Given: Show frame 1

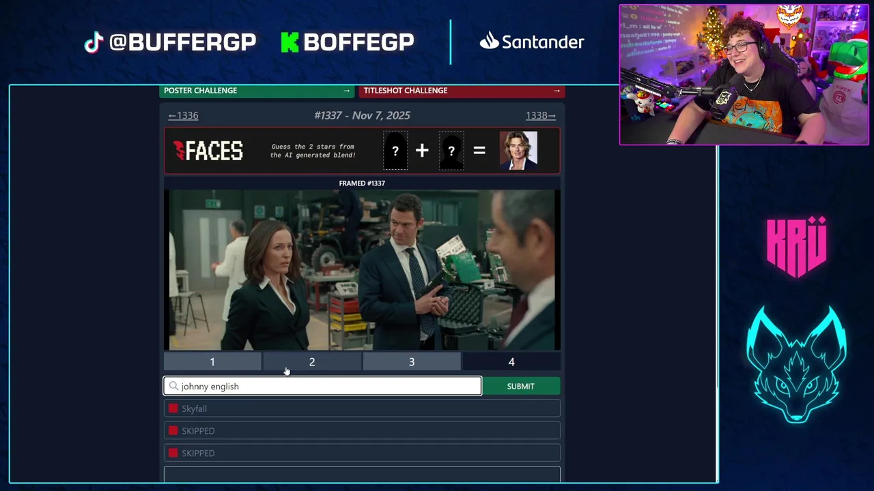Looking at the screenshot, I should coord(212,362).
